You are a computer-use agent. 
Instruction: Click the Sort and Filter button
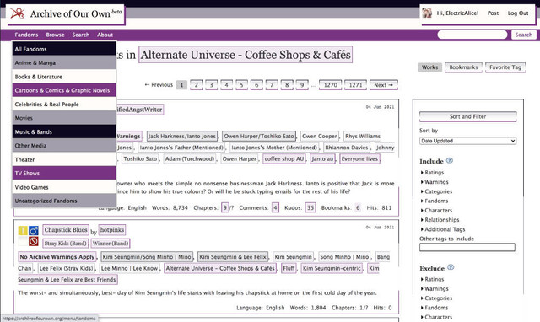[467, 116]
